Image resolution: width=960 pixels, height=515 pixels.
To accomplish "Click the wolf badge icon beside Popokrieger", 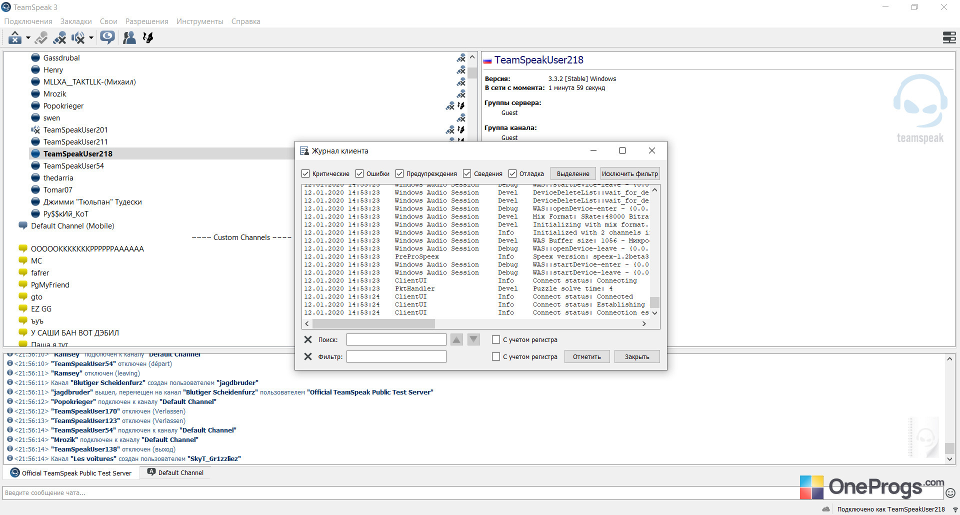I will click(x=461, y=106).
